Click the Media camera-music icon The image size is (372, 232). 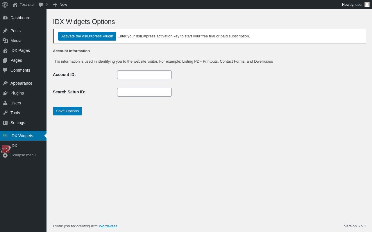[x=5, y=41]
